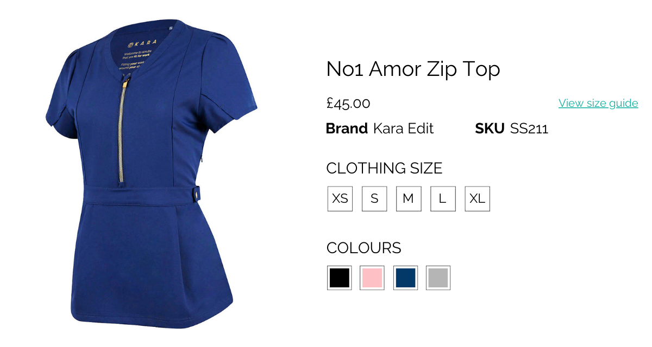
Task: Open the View size guide link
Action: coord(598,103)
